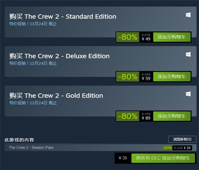Click Windows icon on Gold Edition box
Image resolution: width=199 pixels, height=170 pixels.
point(188,94)
